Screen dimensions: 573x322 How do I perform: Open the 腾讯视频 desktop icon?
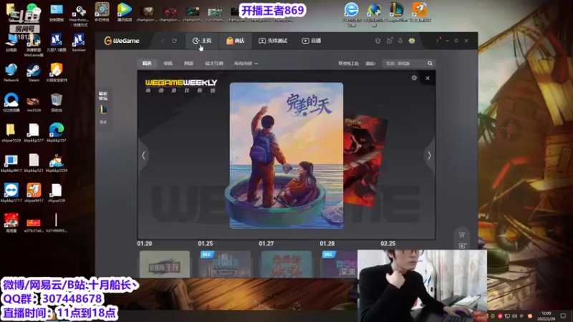point(125,11)
